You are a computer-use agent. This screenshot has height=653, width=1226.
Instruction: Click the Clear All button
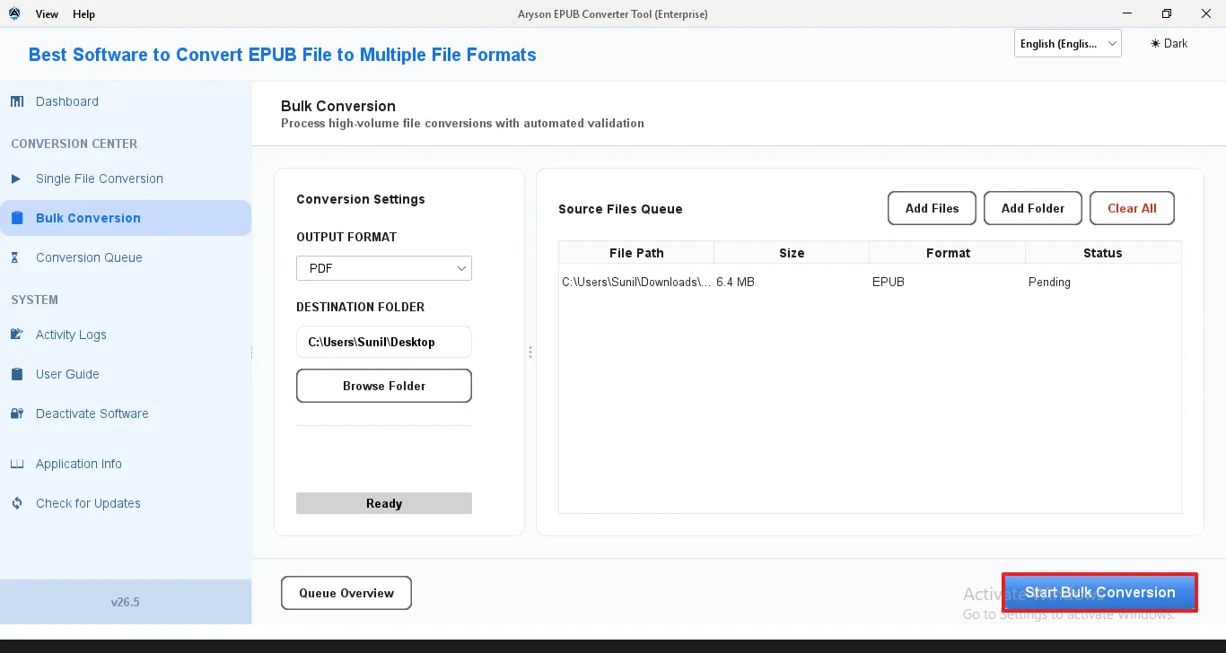click(1132, 208)
